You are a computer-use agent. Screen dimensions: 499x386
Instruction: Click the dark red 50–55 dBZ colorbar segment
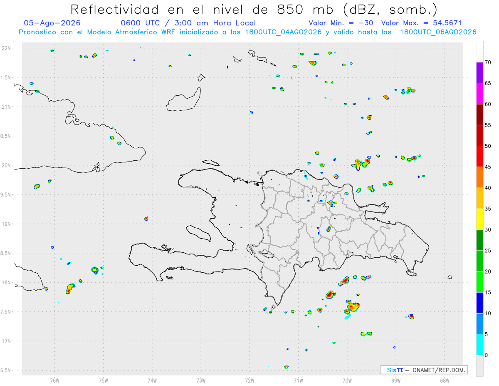click(x=479, y=135)
